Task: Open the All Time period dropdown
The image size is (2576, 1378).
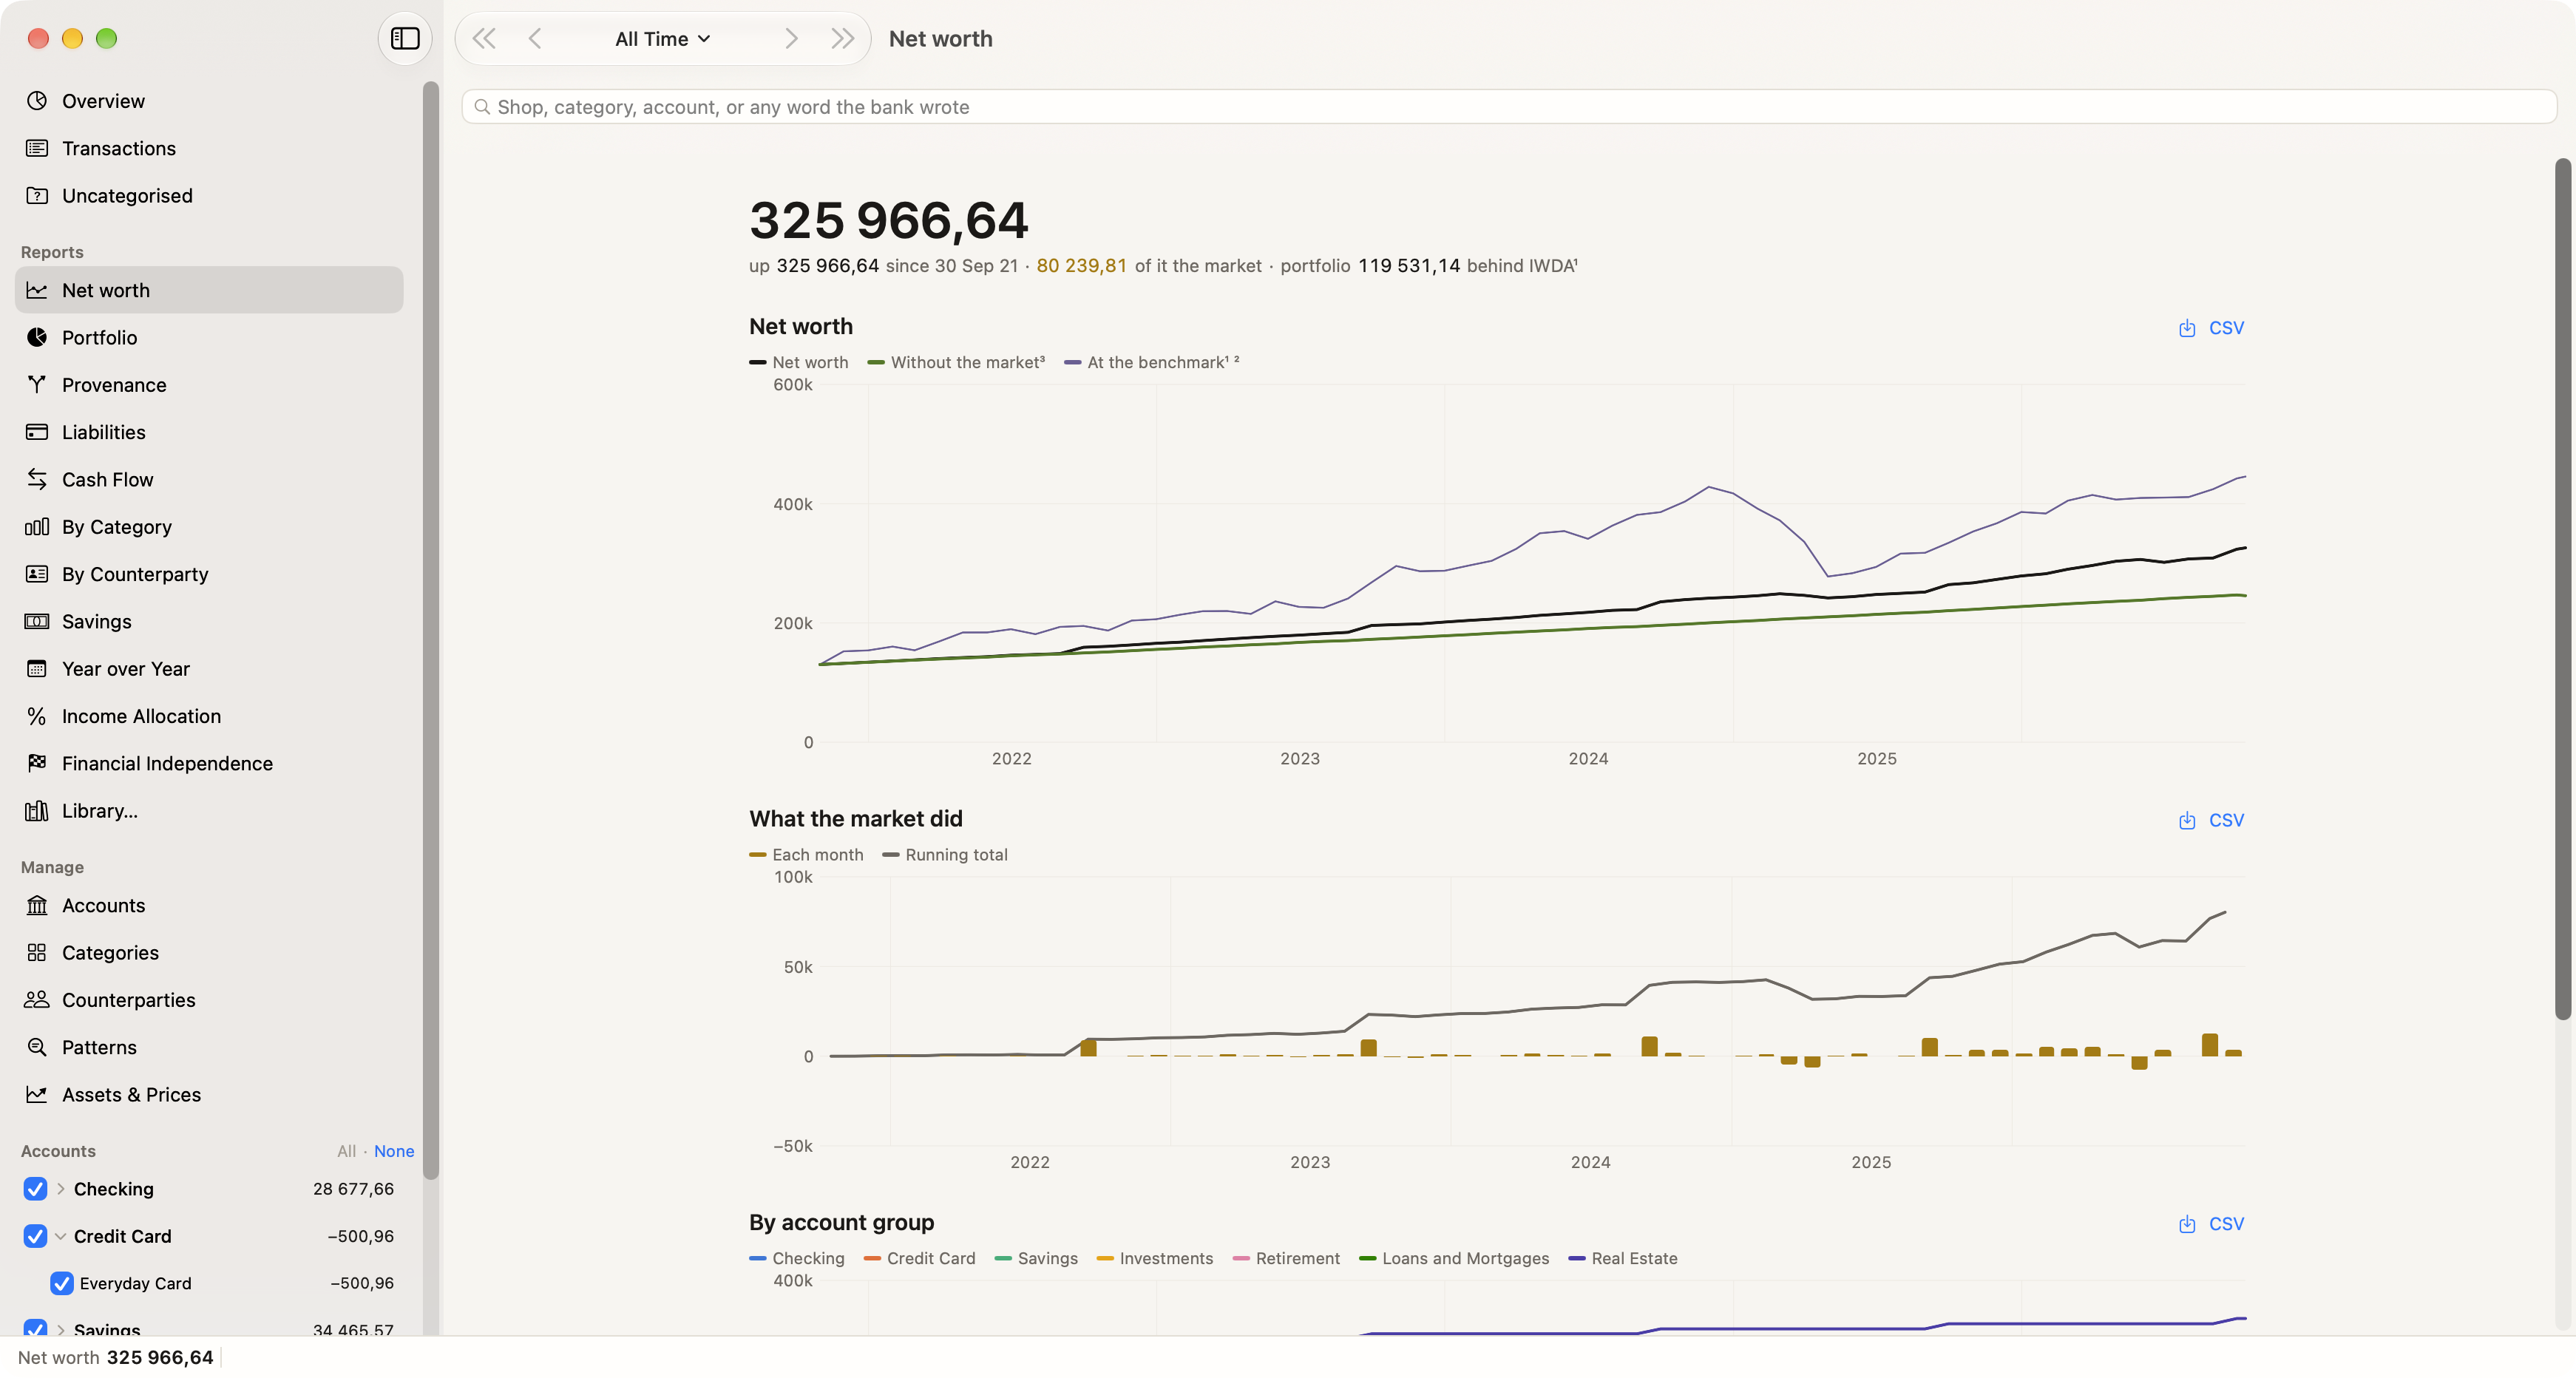Action: tap(662, 39)
